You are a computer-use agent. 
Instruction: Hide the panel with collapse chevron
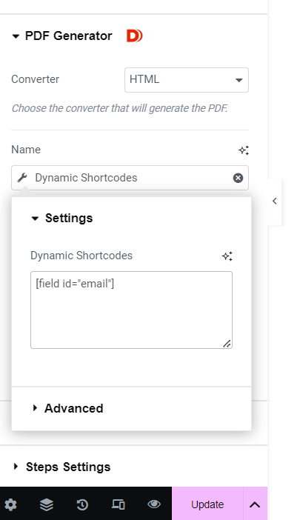[x=275, y=201]
